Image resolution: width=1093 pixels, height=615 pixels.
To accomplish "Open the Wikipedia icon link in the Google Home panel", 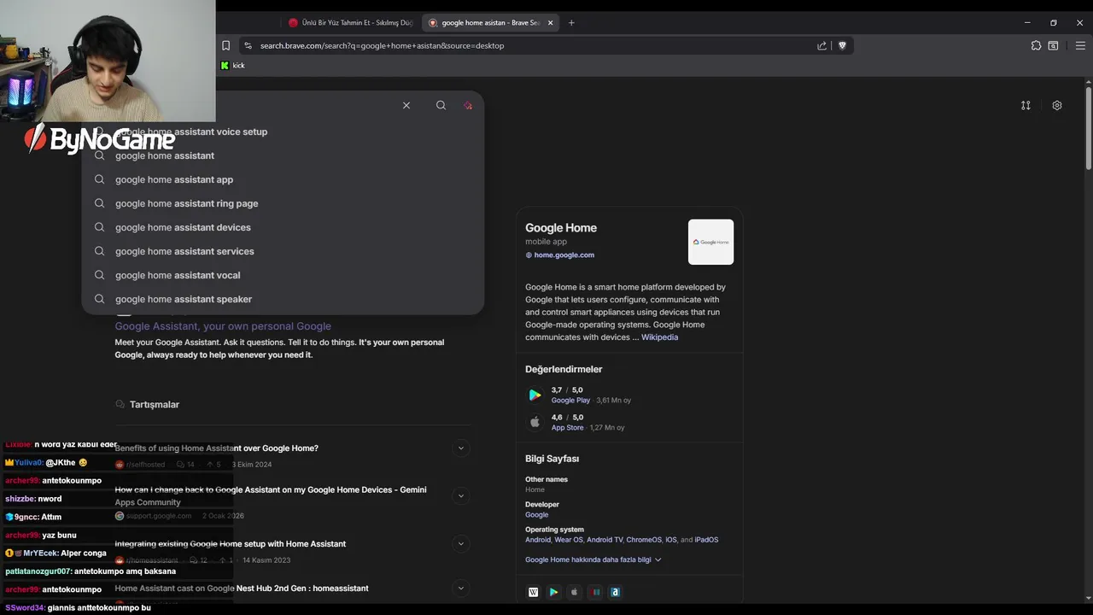I will tap(534, 592).
